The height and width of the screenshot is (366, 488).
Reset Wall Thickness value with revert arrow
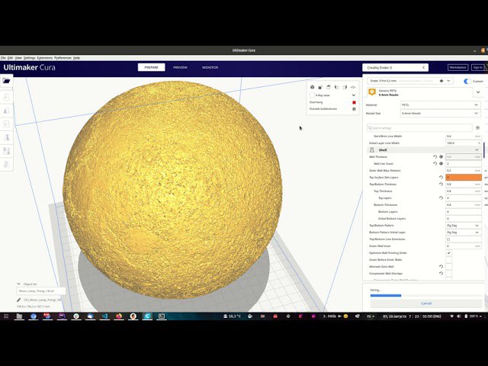435,157
